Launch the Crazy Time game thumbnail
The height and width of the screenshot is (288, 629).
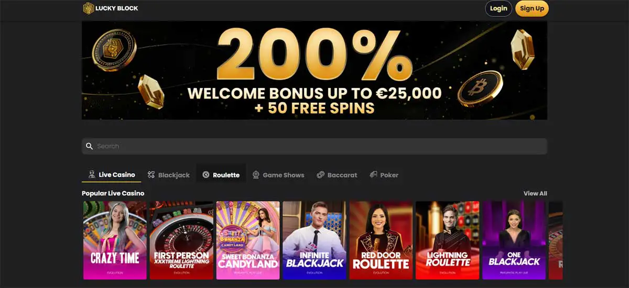[x=115, y=240]
